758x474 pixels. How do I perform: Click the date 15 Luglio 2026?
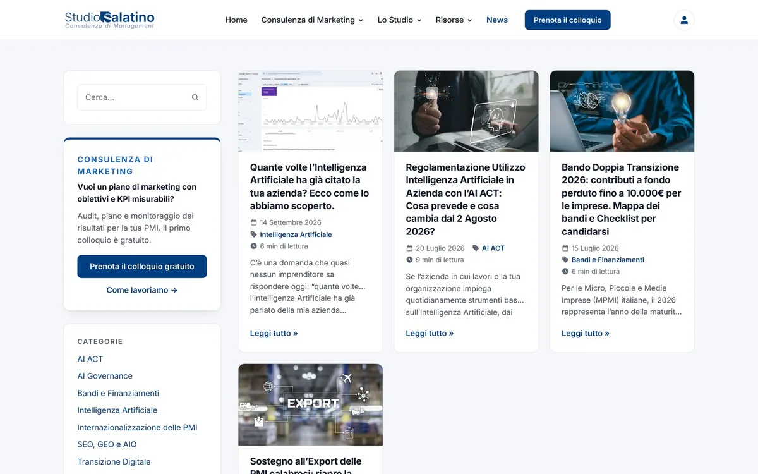(x=595, y=248)
